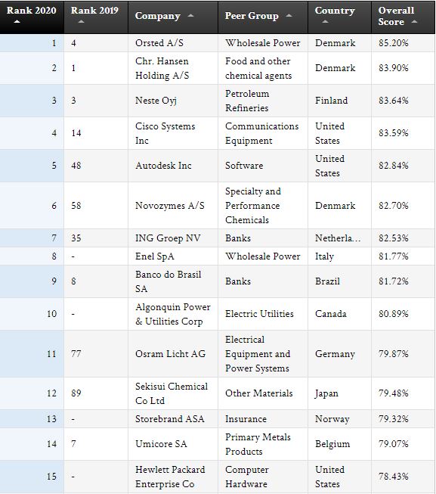Viewport: 436px width, 494px height.
Task: Select the Country column header
Action: click(x=340, y=17)
